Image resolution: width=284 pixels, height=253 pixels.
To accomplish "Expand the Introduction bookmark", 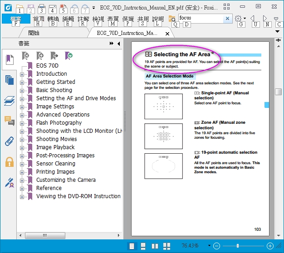I will pos(22,74).
